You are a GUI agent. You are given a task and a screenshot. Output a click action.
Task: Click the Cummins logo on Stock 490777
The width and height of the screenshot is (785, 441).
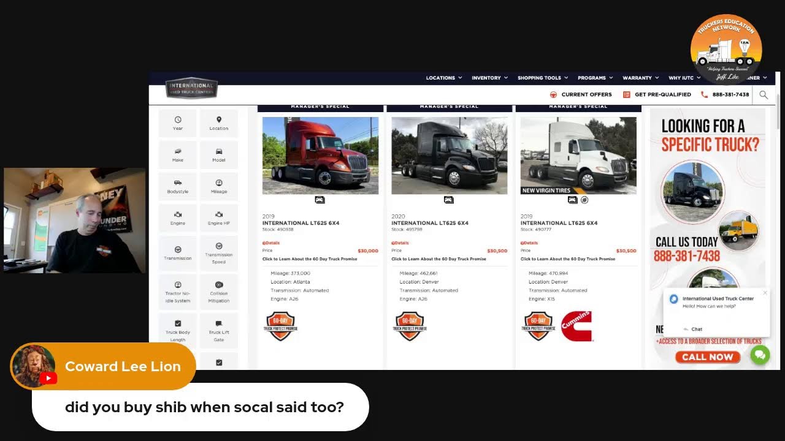(576, 326)
